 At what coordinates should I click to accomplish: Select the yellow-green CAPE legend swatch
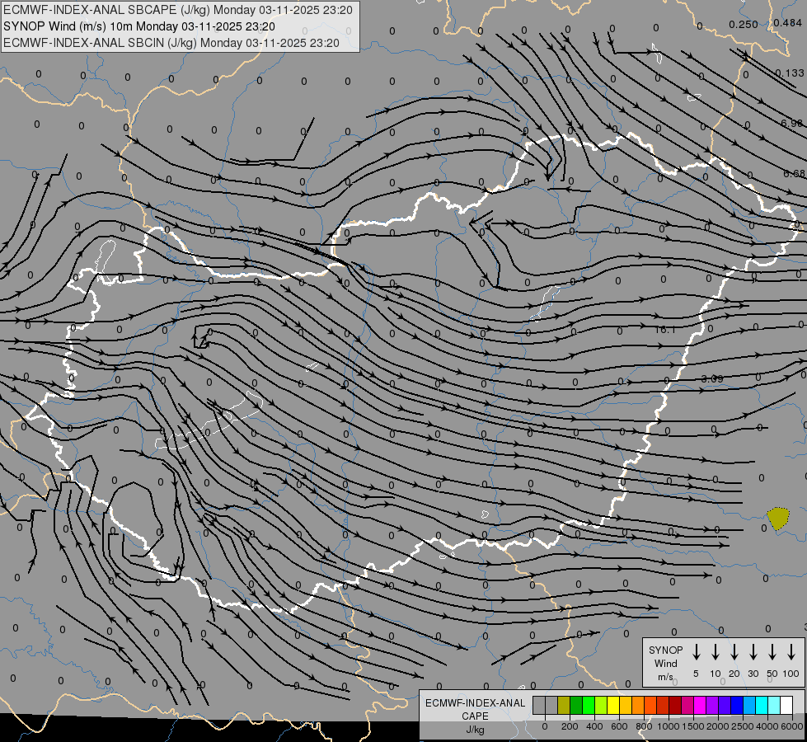(x=601, y=705)
